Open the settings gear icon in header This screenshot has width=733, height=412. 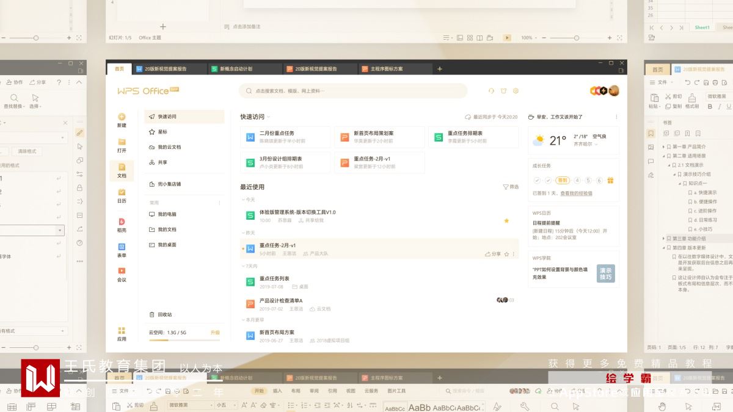pyautogui.click(x=516, y=91)
